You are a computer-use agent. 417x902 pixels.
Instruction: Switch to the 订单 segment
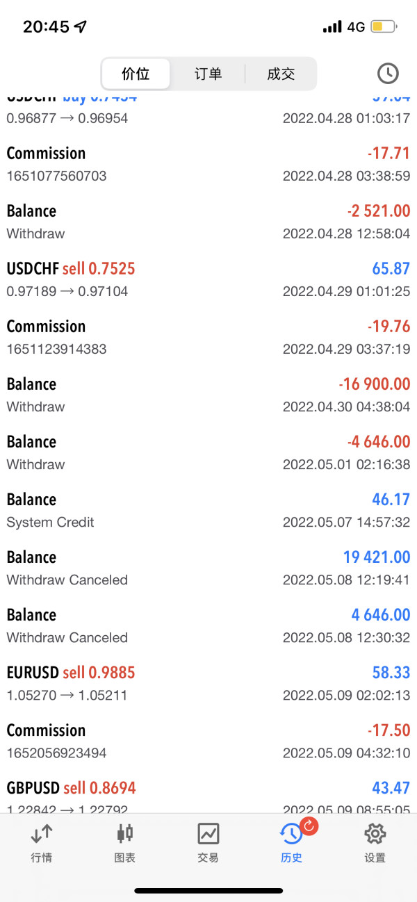pyautogui.click(x=208, y=74)
